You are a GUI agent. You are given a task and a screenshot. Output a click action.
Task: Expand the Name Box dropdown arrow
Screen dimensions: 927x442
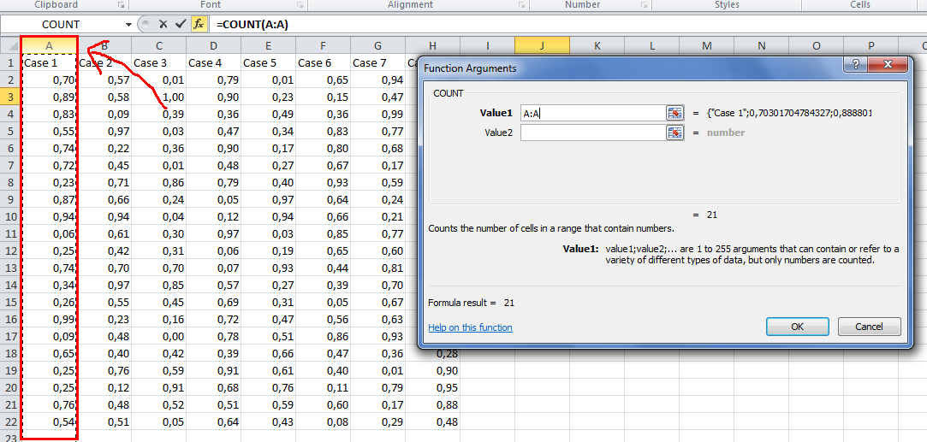129,25
